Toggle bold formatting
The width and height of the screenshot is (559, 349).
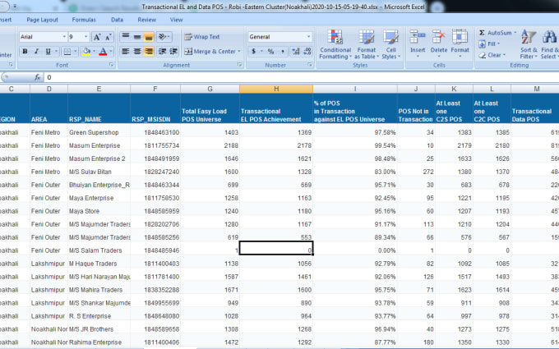tap(25, 52)
